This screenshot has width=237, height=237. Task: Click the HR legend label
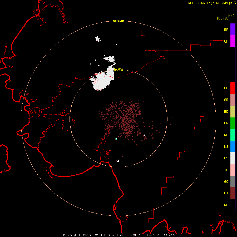click(x=226, y=123)
